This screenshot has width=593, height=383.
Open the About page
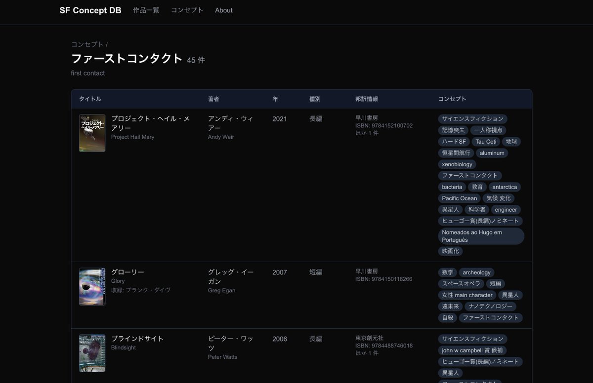tap(224, 10)
